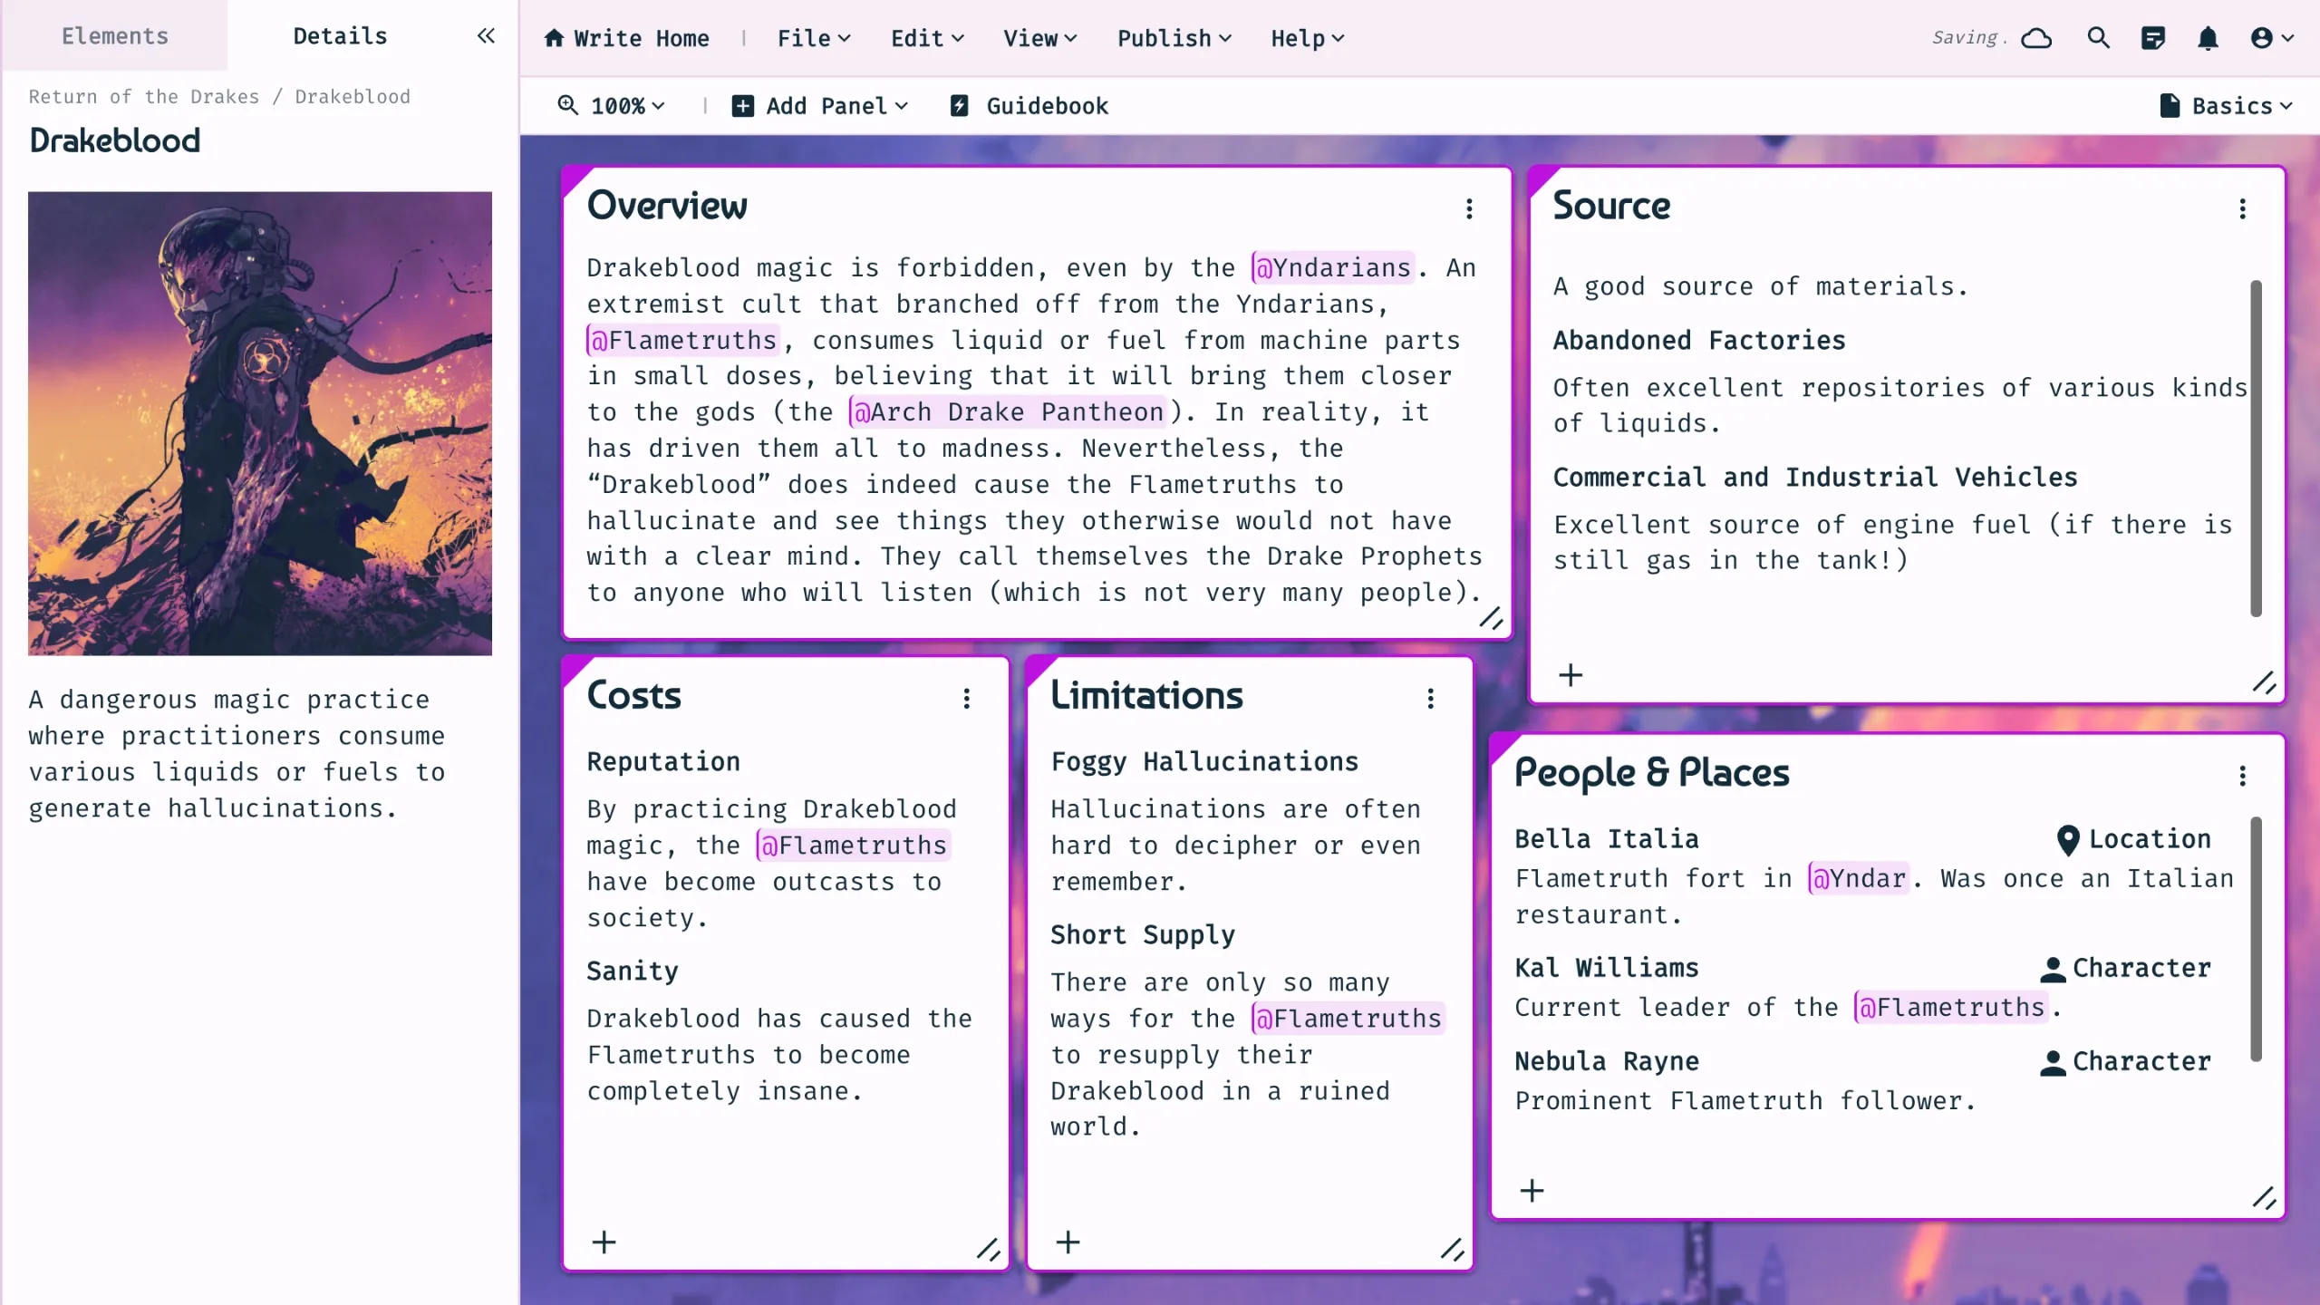Open the notifications bell
This screenshot has height=1305, width=2320.
click(2208, 38)
